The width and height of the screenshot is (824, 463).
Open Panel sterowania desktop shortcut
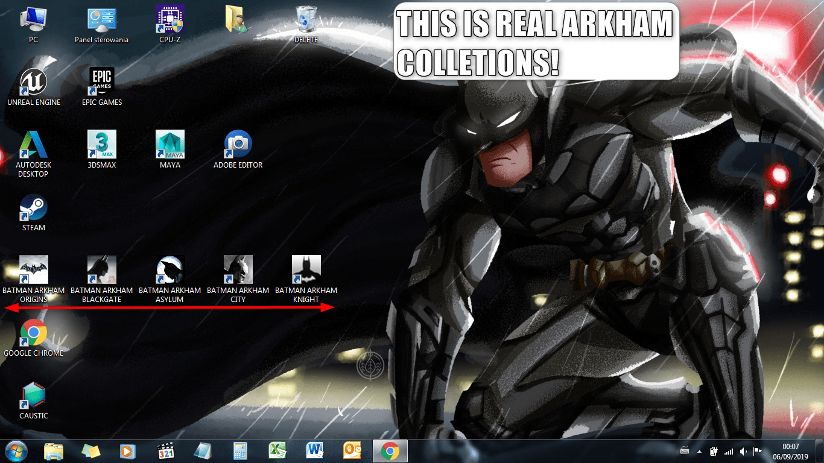(101, 25)
